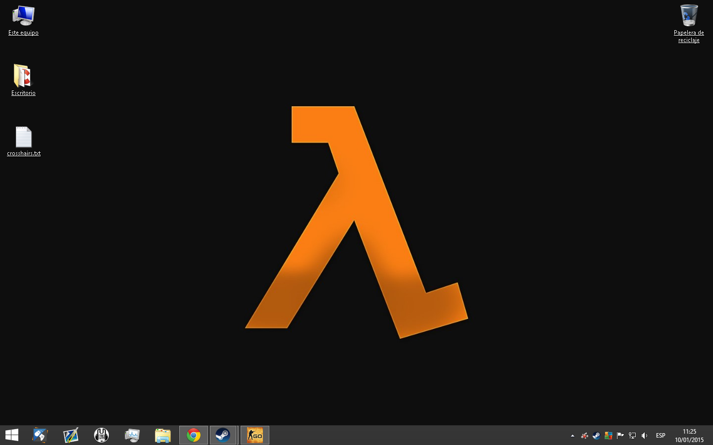Switch to Google Chrome in the taskbar
This screenshot has height=445, width=713.
pyautogui.click(x=194, y=435)
